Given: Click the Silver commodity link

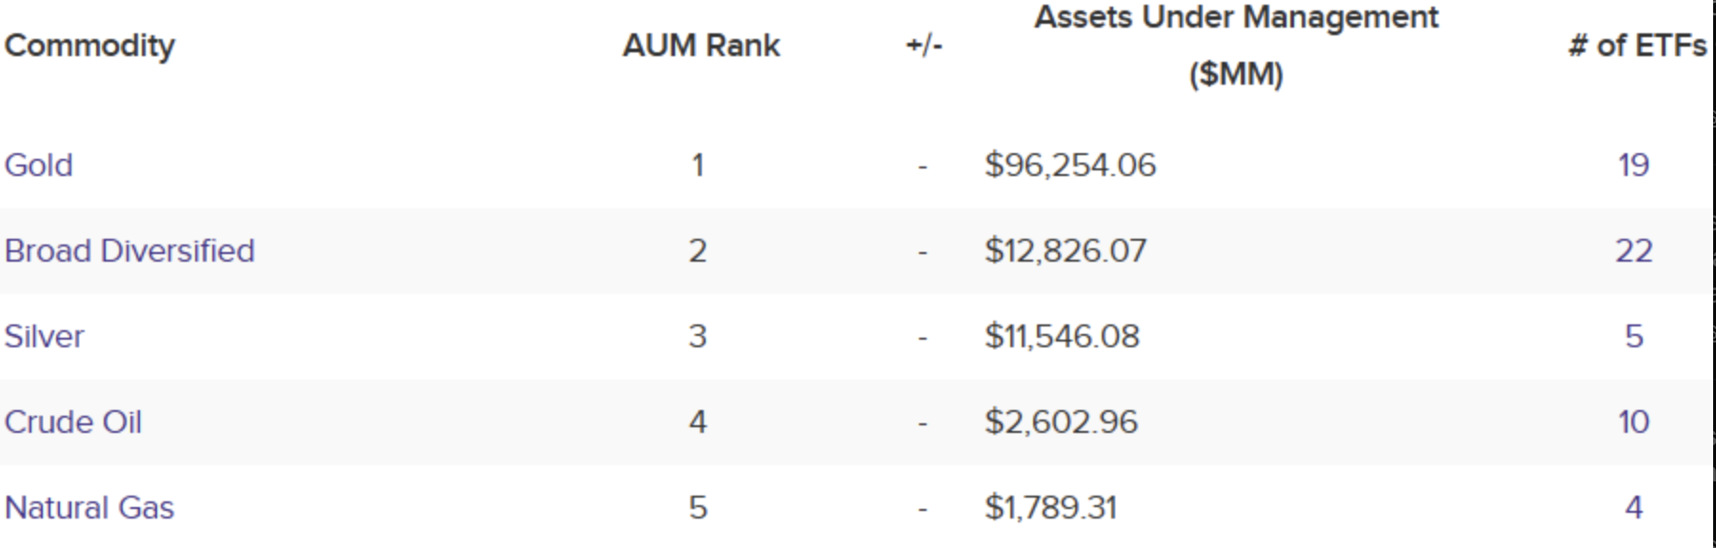Looking at the screenshot, I should point(44,337).
